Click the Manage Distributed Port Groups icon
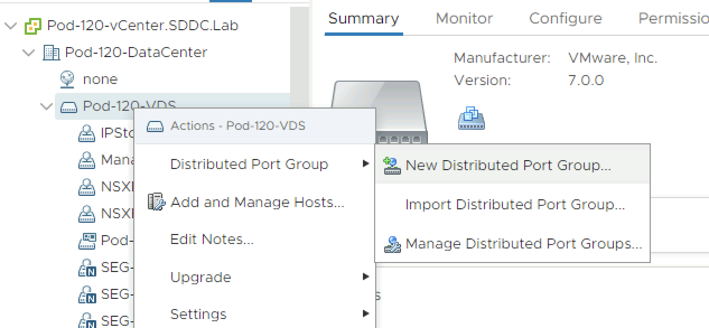709x328 pixels. tap(392, 245)
